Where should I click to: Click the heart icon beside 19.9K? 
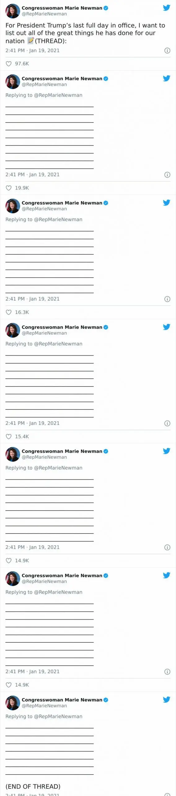[x=9, y=188]
